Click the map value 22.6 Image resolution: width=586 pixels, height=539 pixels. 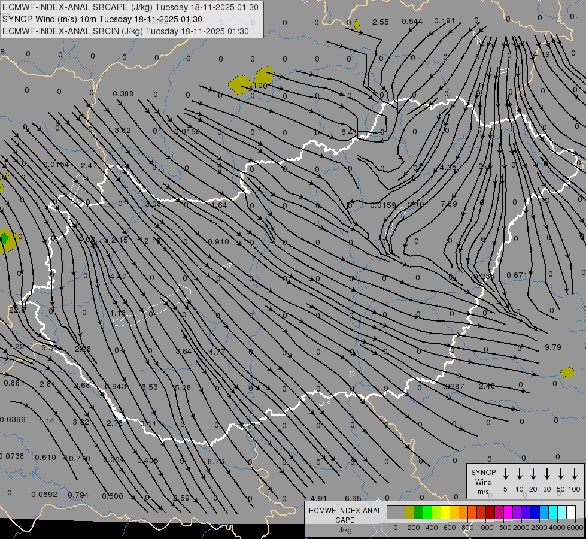pos(17,310)
